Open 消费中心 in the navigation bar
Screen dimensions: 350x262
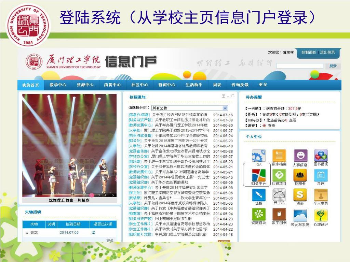(112, 85)
